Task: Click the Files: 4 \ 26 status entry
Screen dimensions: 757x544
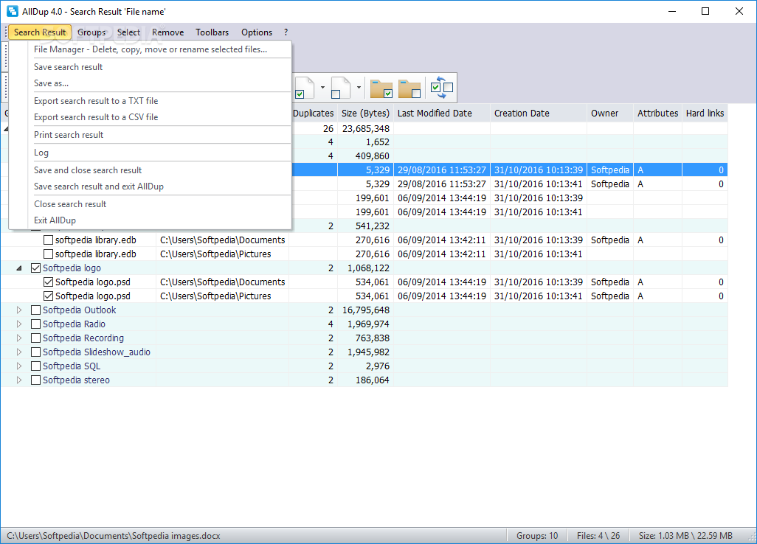Action: (598, 536)
